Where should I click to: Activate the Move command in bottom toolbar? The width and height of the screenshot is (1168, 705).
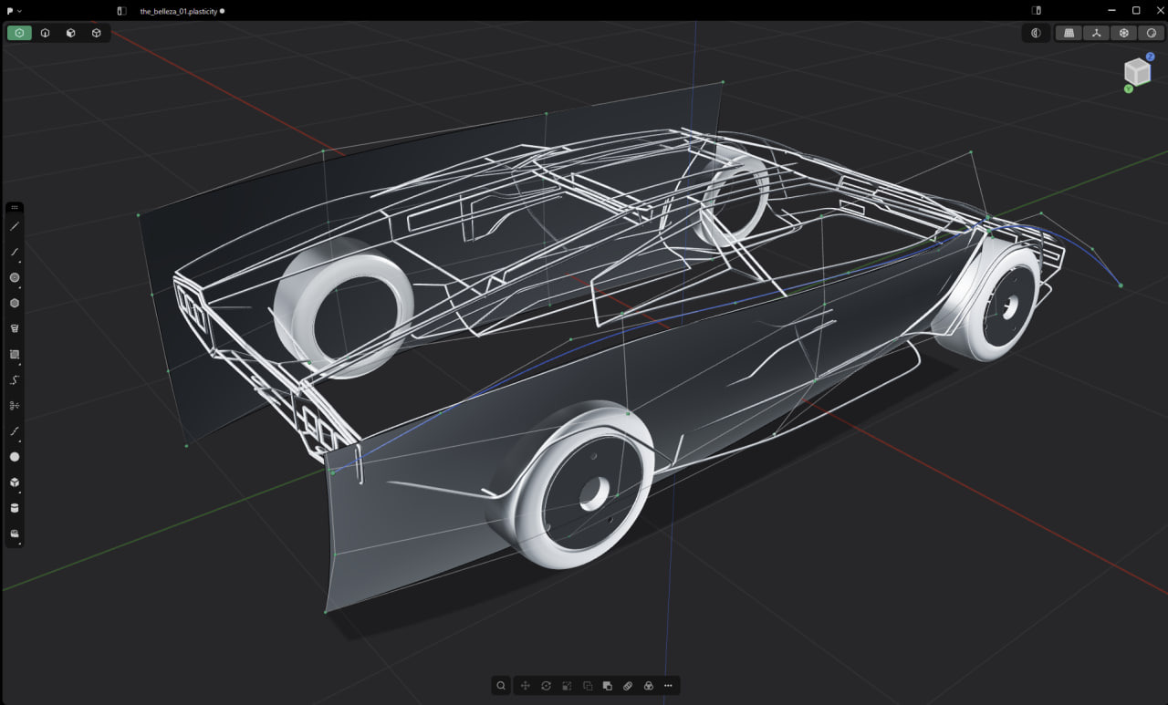(526, 686)
